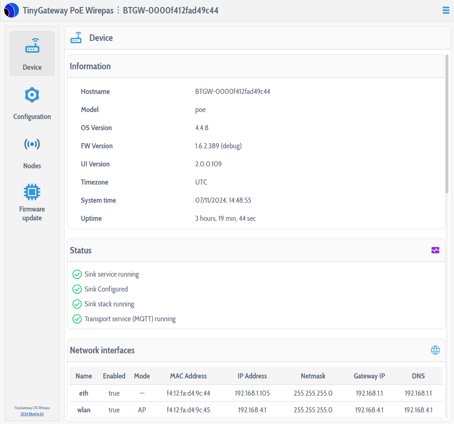
Task: Click the vertical scrollbar of the device panel
Action: 447,126
